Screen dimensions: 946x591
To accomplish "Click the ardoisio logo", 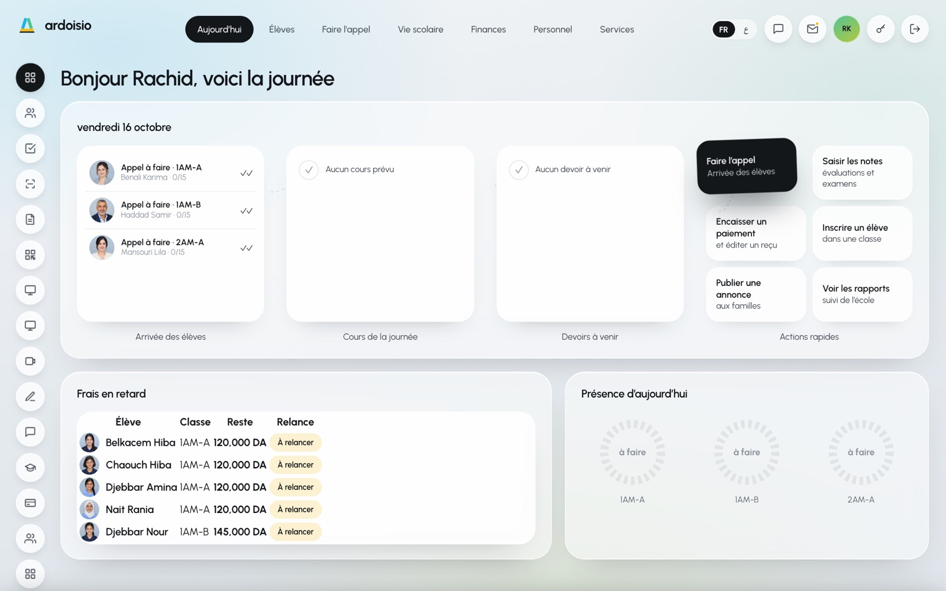I will pyautogui.click(x=55, y=25).
